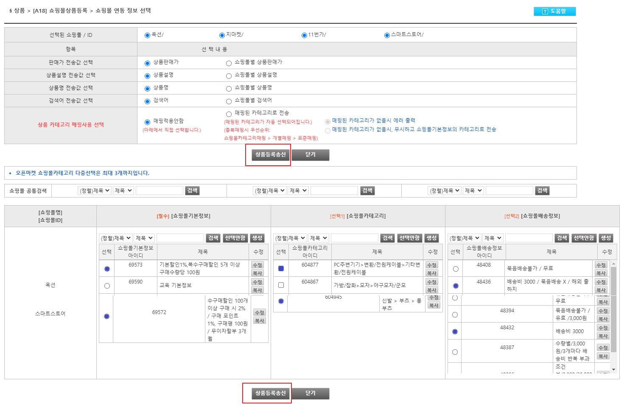Image resolution: width=641 pixels, height=409 pixels.
Task: Select 묶음배송불가 / 무료 delivery 48408 radio
Action: (456, 269)
